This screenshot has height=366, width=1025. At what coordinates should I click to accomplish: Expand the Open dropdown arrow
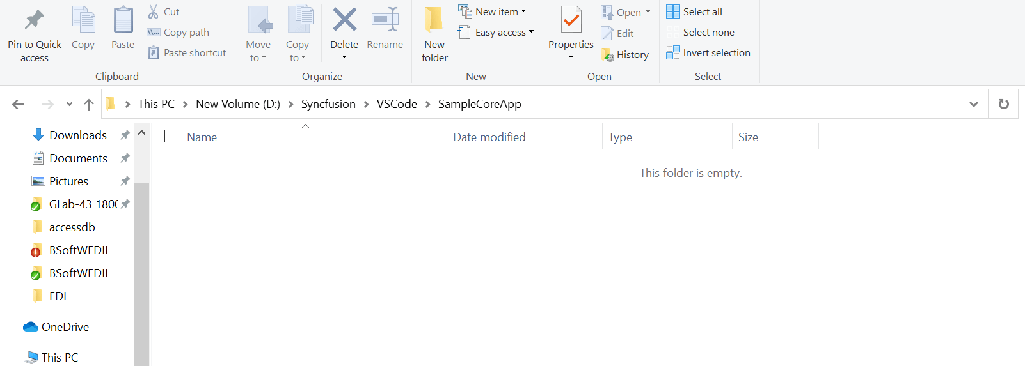tap(648, 12)
